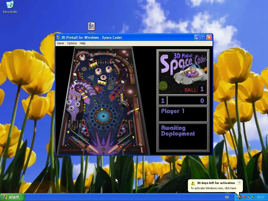Close the 3D Pinball window
The image size is (268, 201).
(209, 37)
